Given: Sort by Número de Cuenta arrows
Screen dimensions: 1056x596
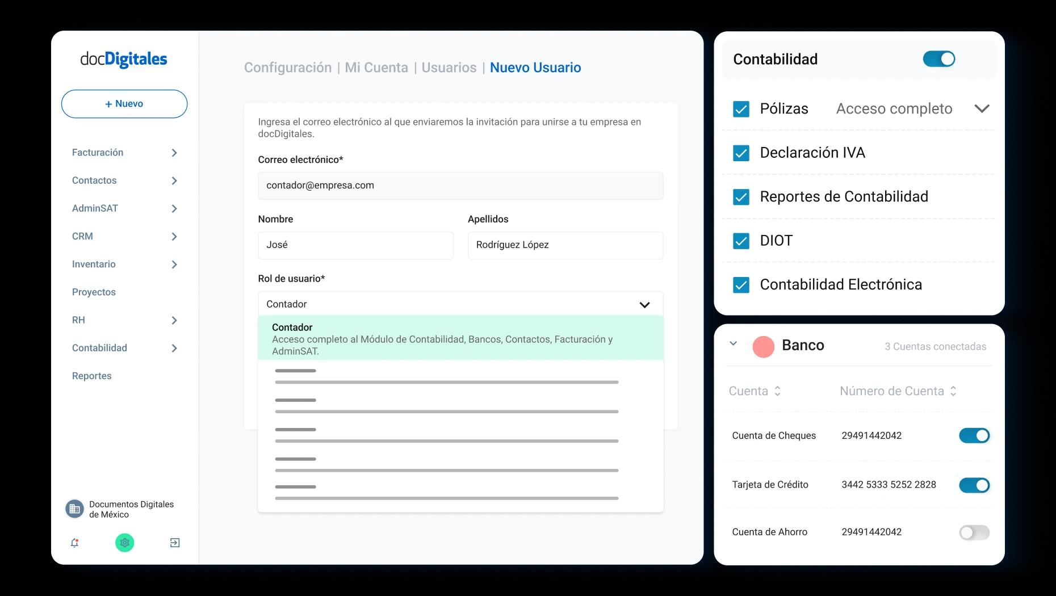Looking at the screenshot, I should 953,391.
